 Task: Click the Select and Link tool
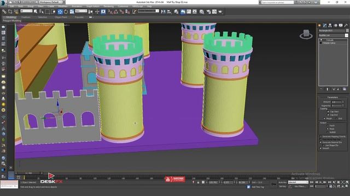(4, 11)
